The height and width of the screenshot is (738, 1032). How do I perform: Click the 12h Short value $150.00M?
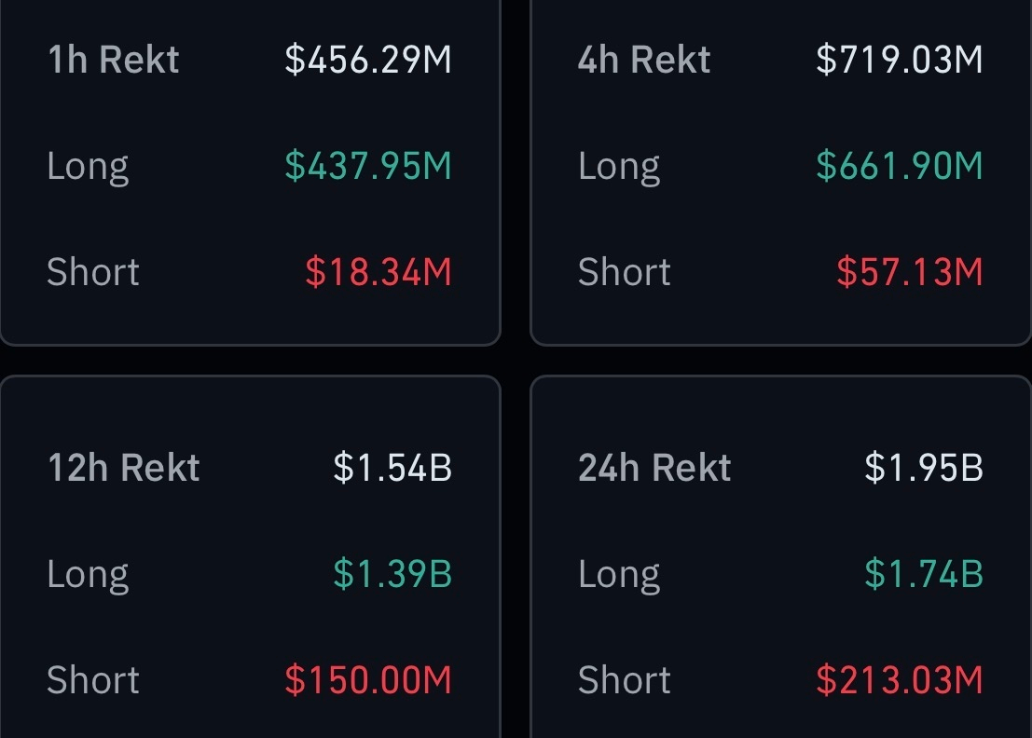(368, 679)
